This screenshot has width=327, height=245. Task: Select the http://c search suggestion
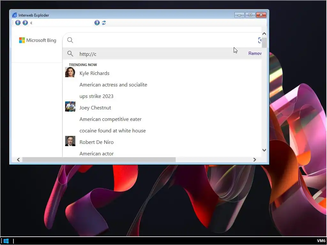[162, 54]
